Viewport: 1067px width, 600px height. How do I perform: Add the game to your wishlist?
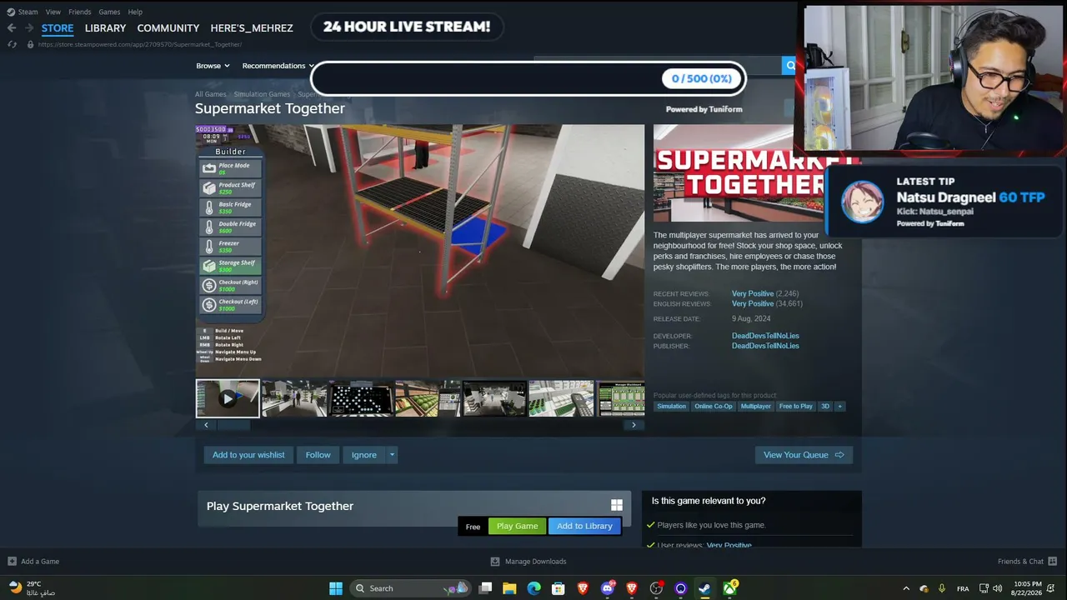pos(248,455)
